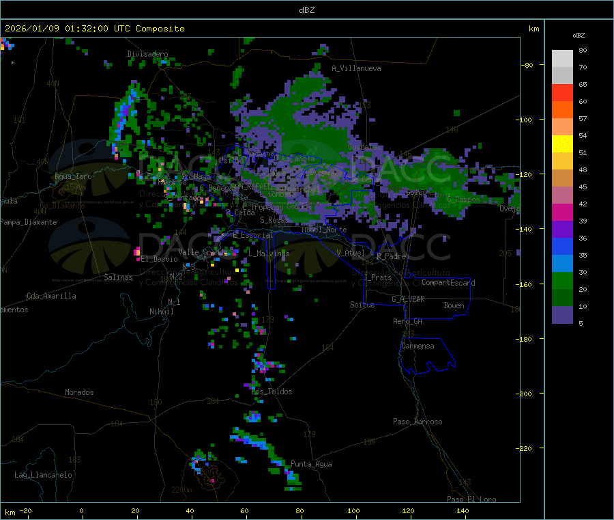Click the '100' tick on the bottom axis

point(353,510)
